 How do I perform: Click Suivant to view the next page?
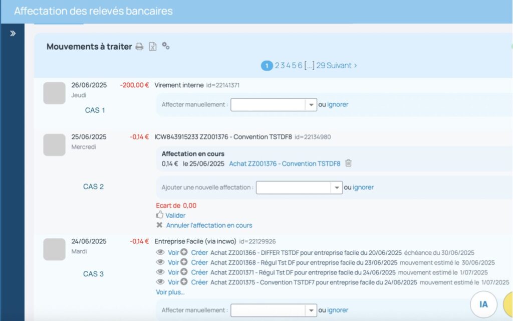pos(342,65)
